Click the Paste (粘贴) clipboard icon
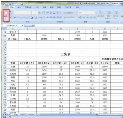Viewport: 123px width, 118px height. click(6, 13)
